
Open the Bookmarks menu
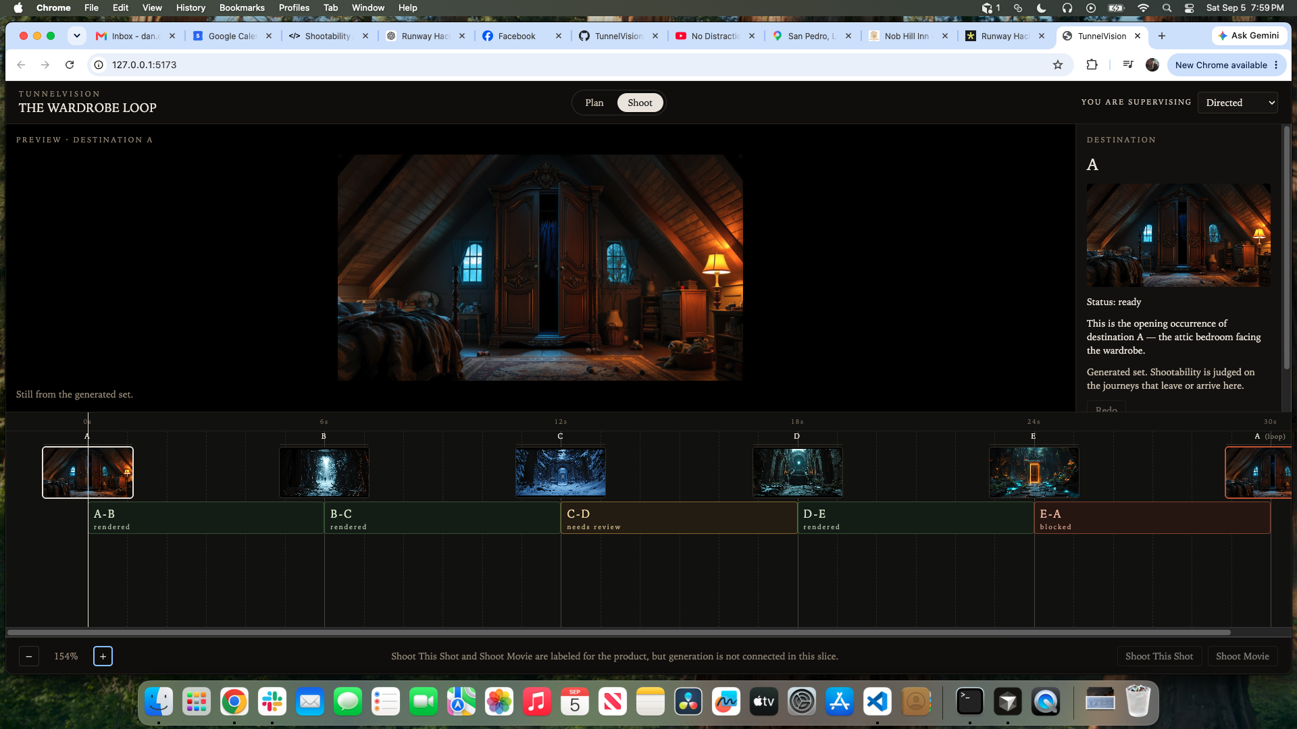pos(242,7)
